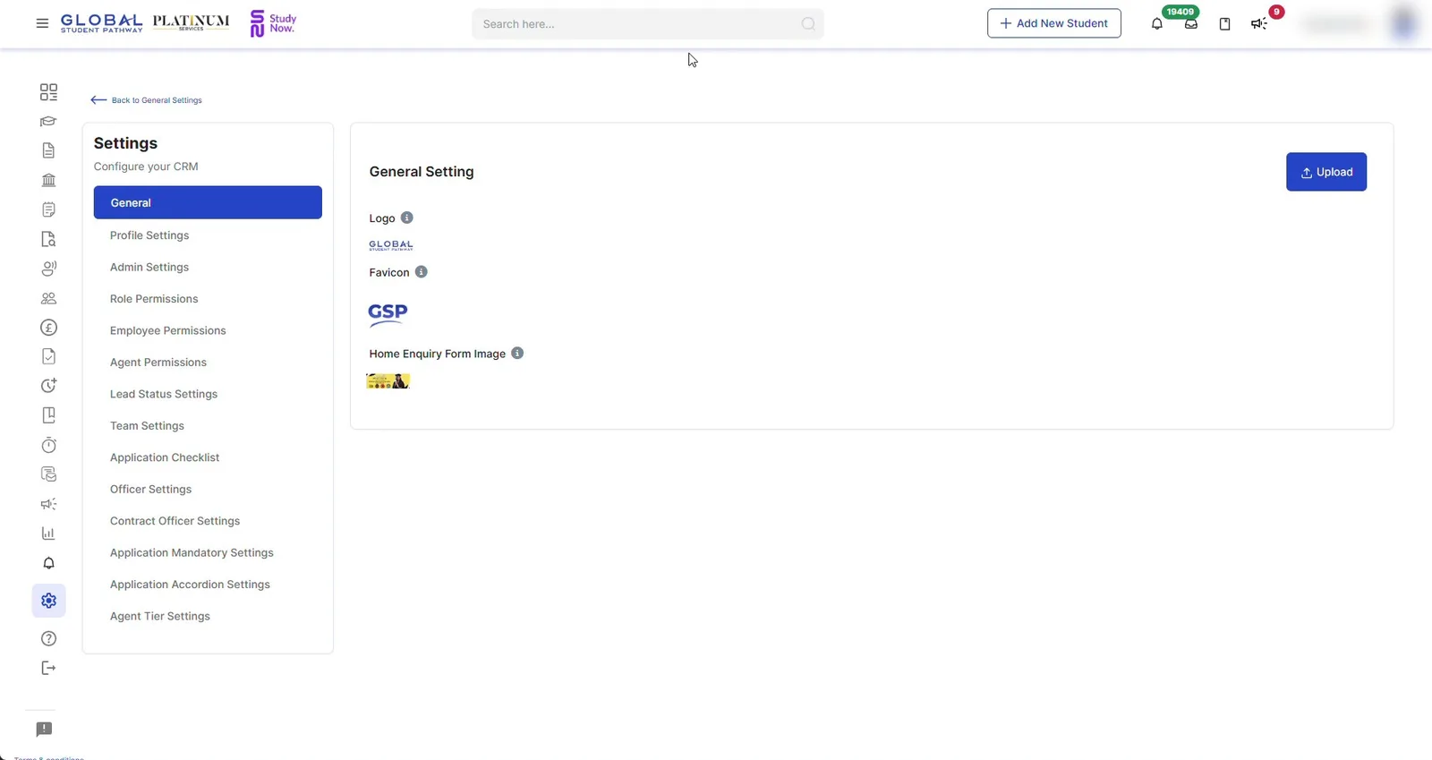This screenshot has width=1432, height=760.
Task: Open Employee Permissions settings
Action: (x=168, y=330)
